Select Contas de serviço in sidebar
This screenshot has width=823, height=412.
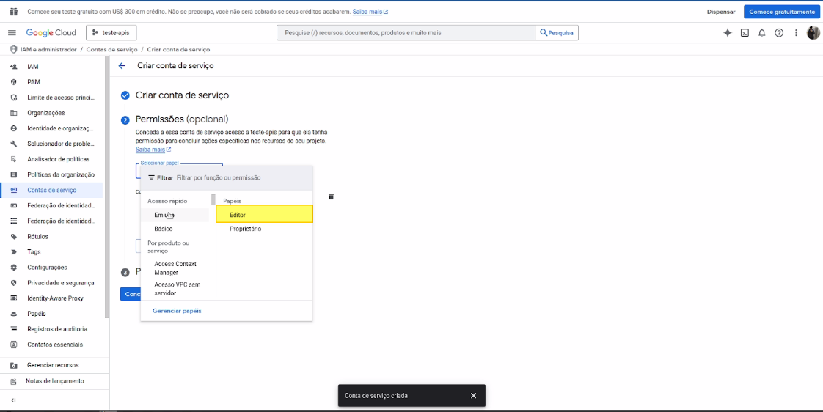click(x=51, y=190)
